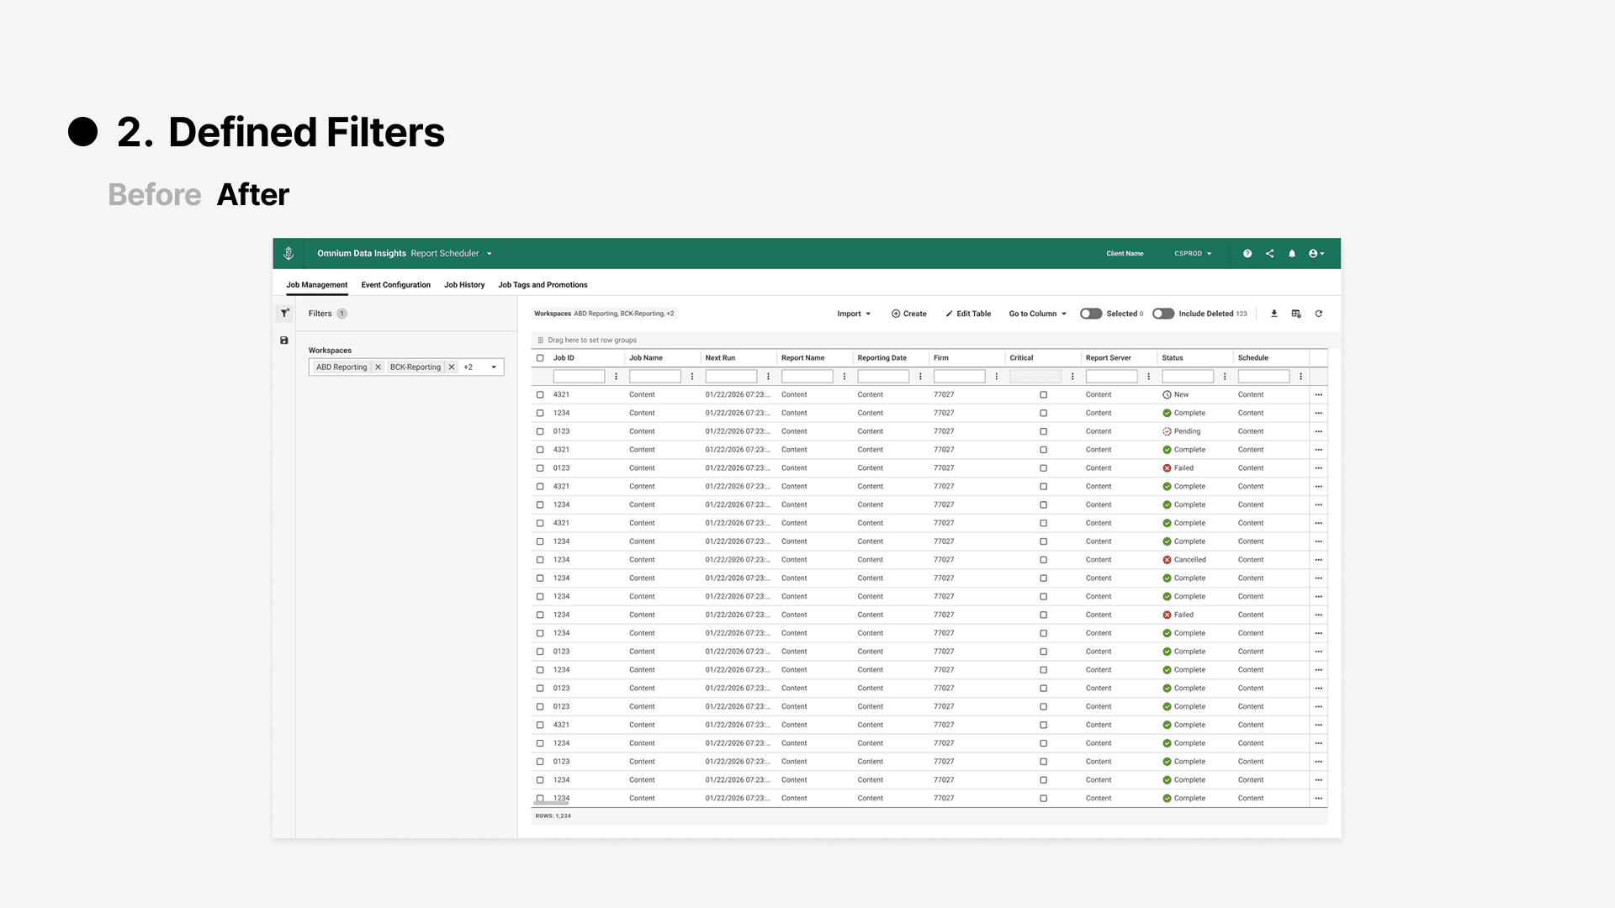Viewport: 1615px width, 908px height.
Task: Click the table horizontal scrollbar thumb
Action: 552,803
